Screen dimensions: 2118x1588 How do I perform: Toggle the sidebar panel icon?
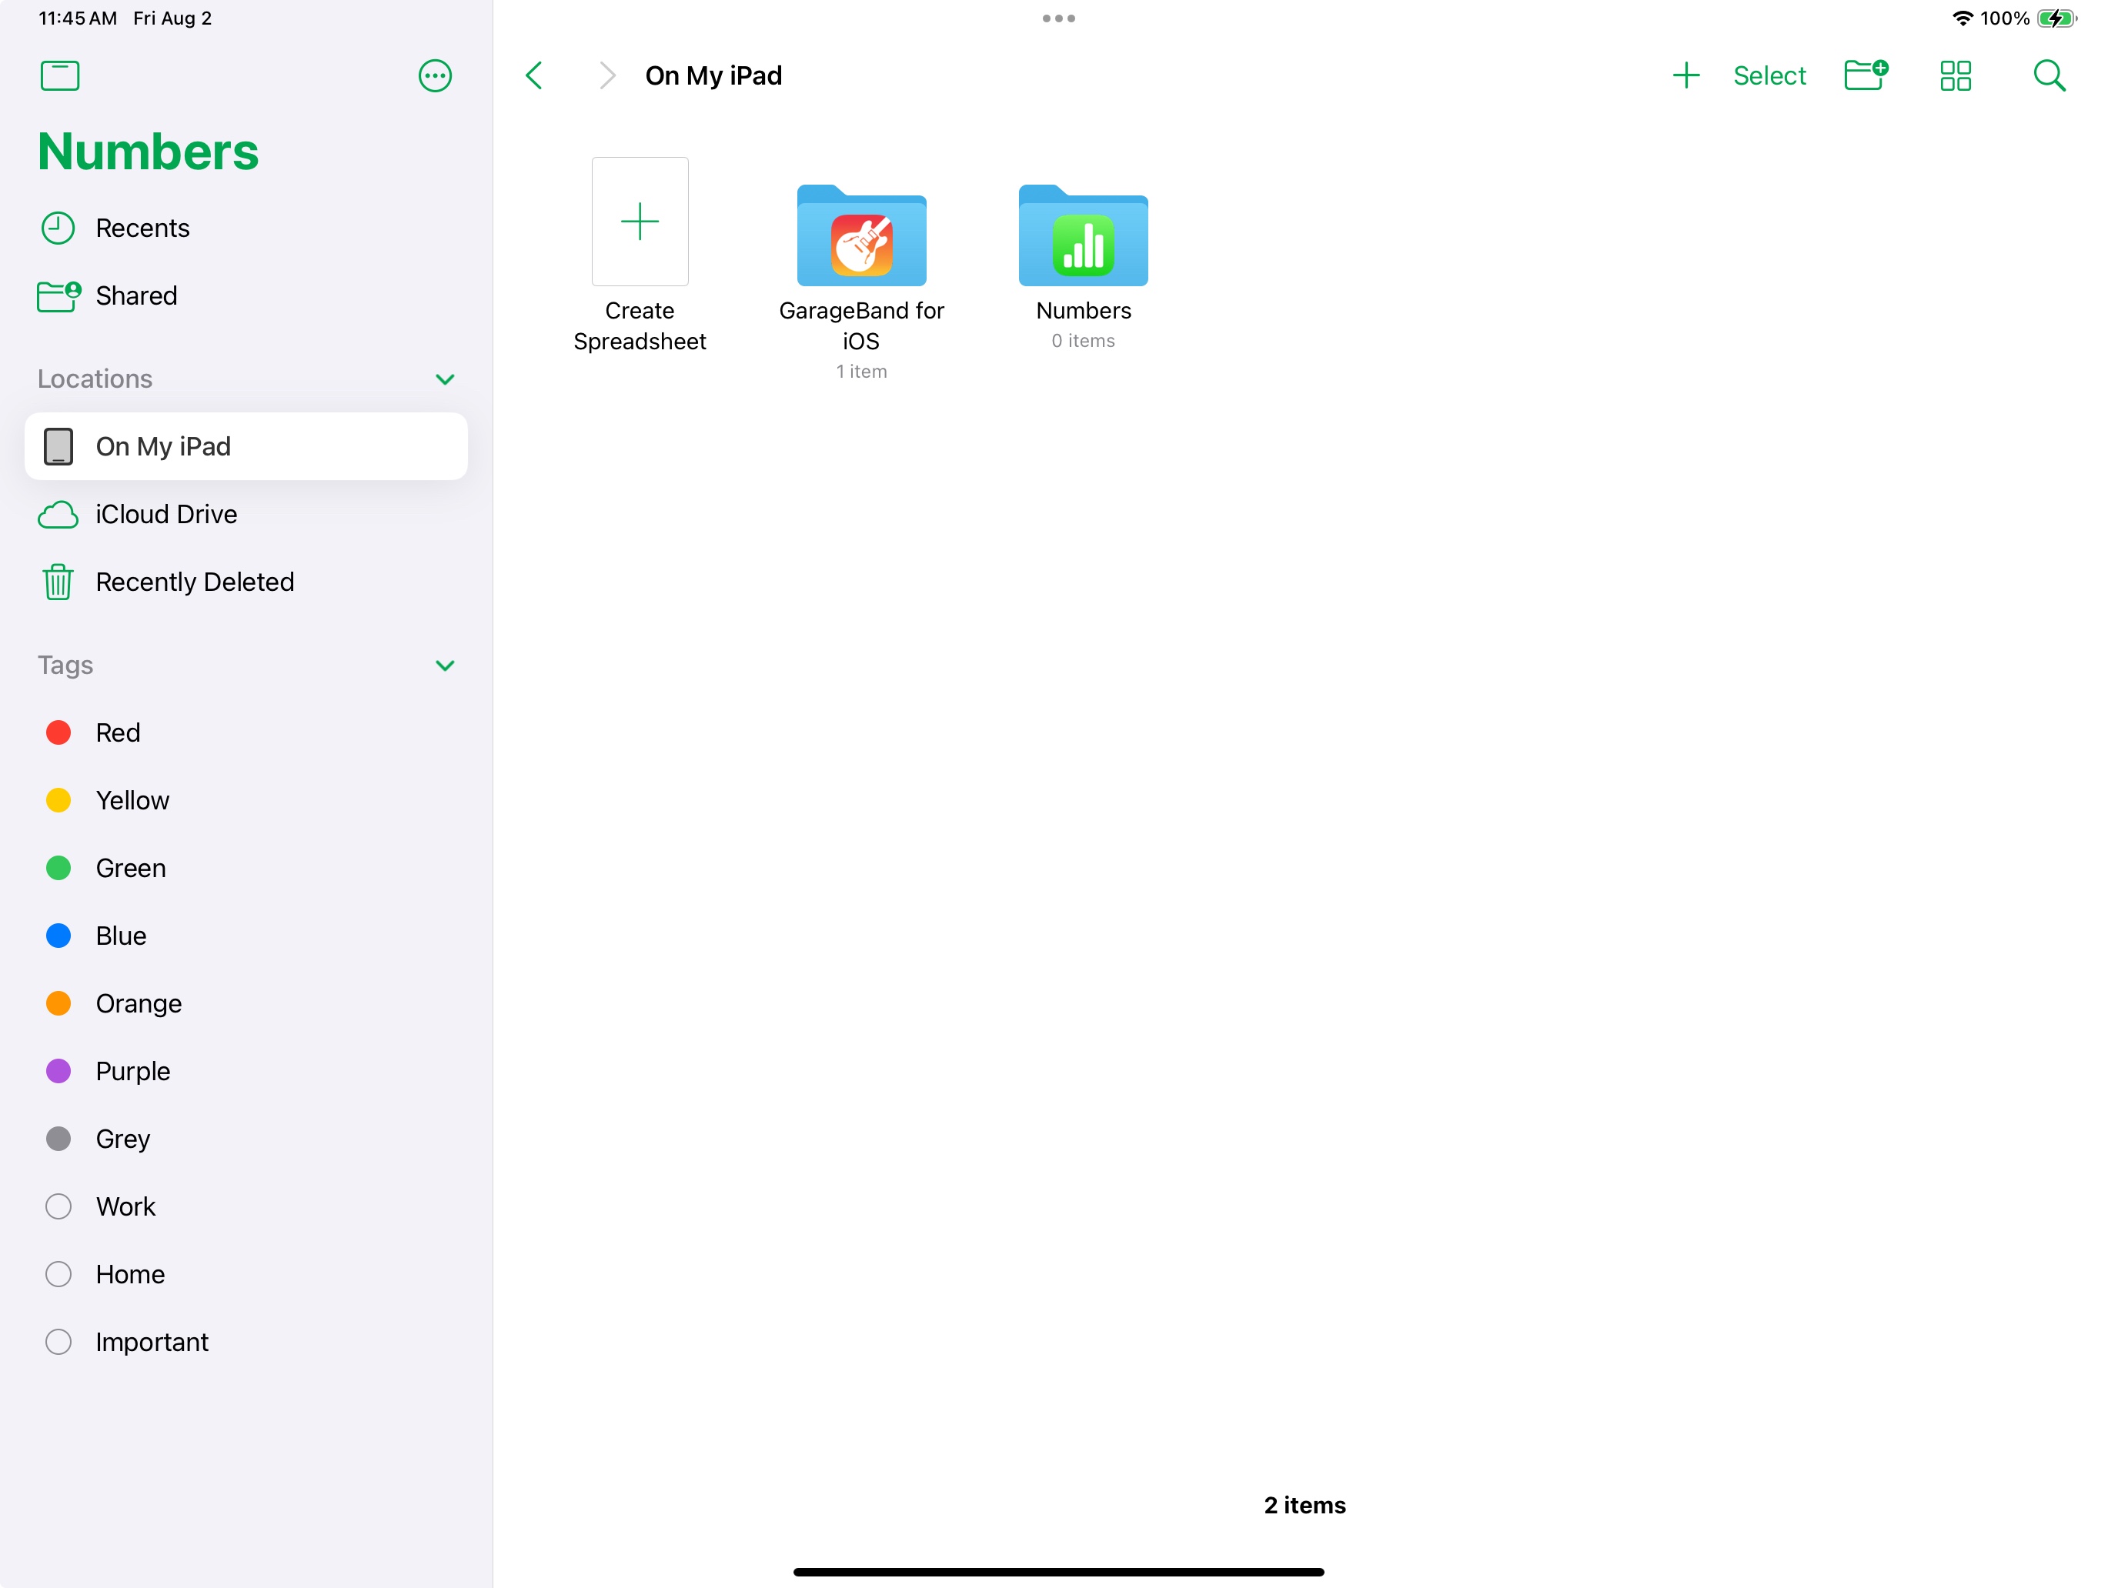pyautogui.click(x=59, y=75)
